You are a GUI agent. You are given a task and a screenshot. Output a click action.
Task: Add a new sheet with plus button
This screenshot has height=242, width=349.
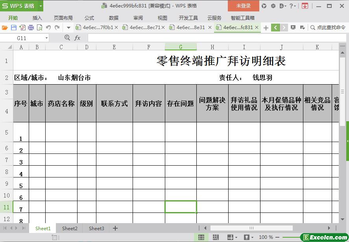click(115, 228)
